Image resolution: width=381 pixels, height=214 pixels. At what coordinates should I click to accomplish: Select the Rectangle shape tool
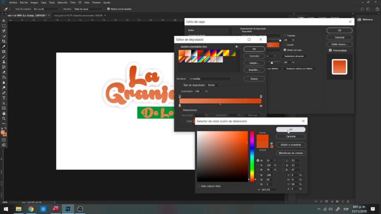click(x=3, y=108)
